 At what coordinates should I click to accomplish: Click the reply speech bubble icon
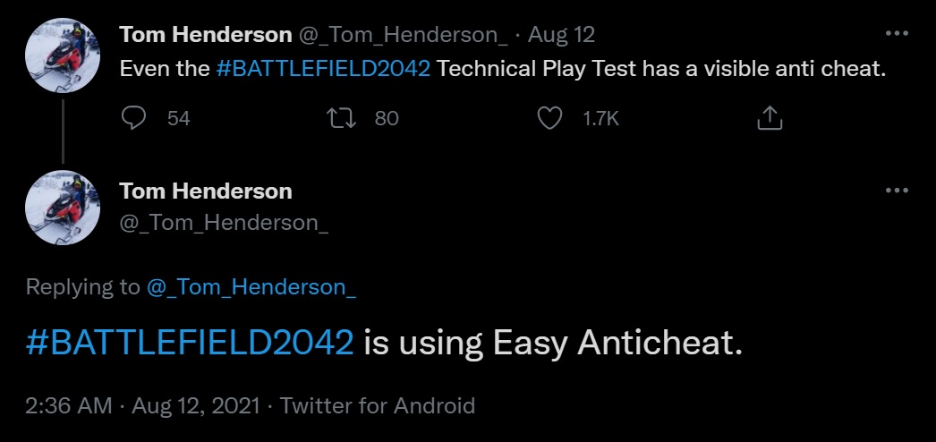pyautogui.click(x=134, y=118)
